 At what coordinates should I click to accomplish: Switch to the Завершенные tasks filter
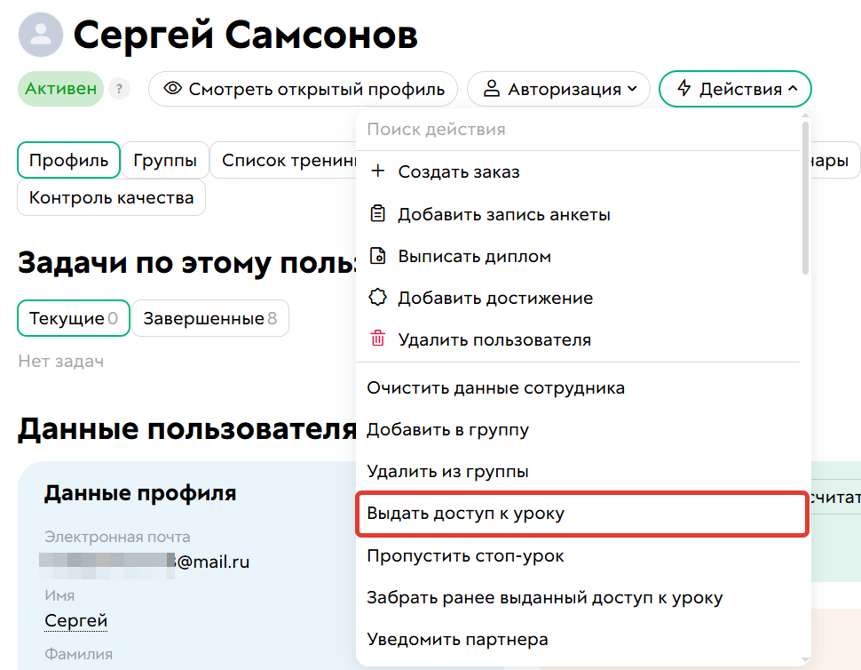point(209,318)
